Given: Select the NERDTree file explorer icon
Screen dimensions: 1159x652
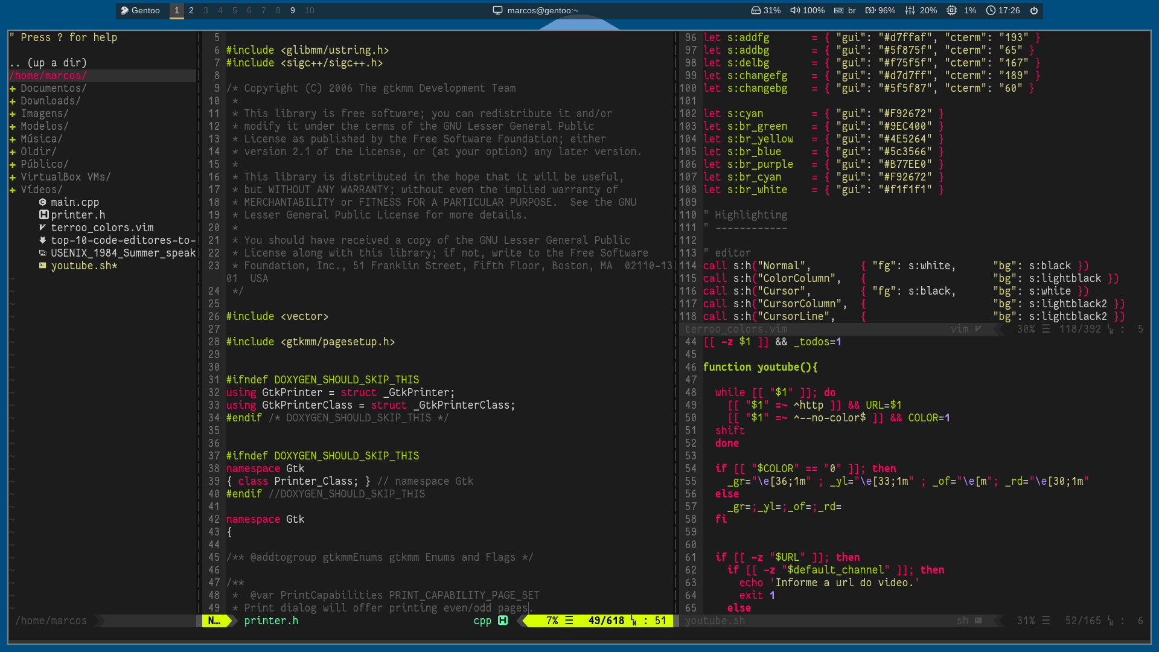Looking at the screenshot, I should [x=209, y=620].
